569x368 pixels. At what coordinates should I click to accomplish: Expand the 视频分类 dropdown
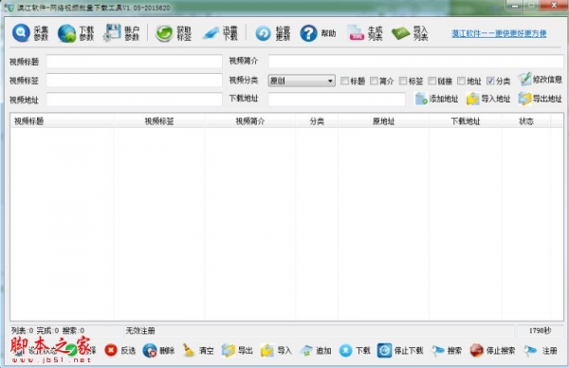tap(330, 81)
